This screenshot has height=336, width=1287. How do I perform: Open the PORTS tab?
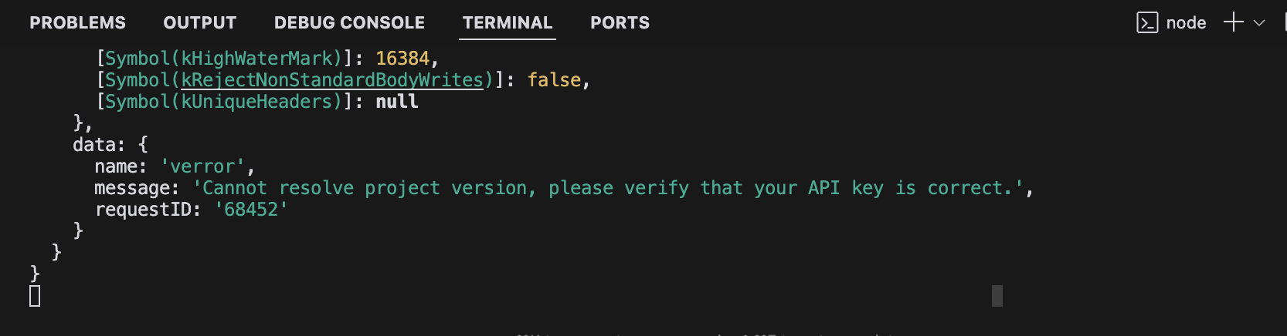(x=620, y=23)
